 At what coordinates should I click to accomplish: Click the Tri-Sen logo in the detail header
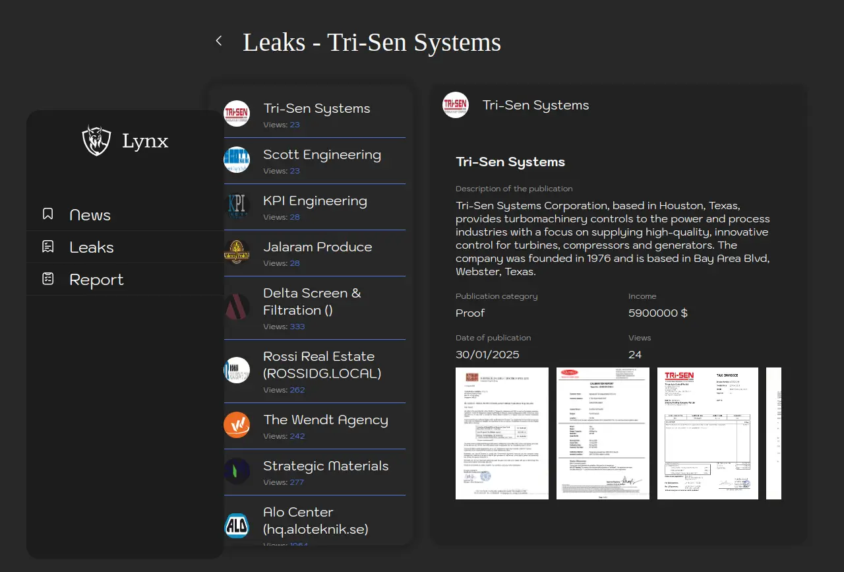[x=456, y=105]
